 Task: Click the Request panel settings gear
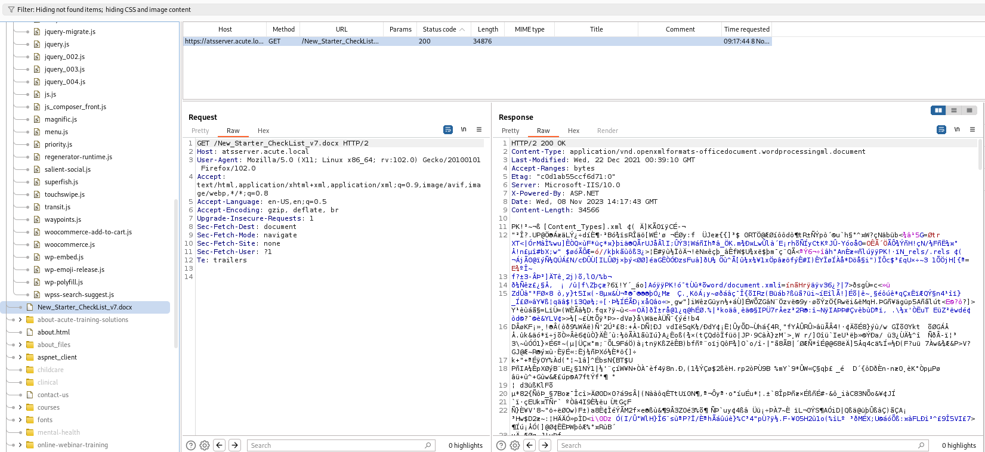(205, 445)
